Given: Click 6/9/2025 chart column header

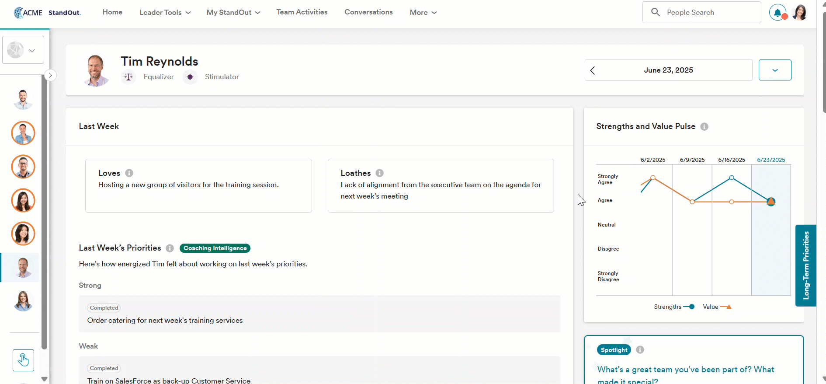Looking at the screenshot, I should click(692, 160).
